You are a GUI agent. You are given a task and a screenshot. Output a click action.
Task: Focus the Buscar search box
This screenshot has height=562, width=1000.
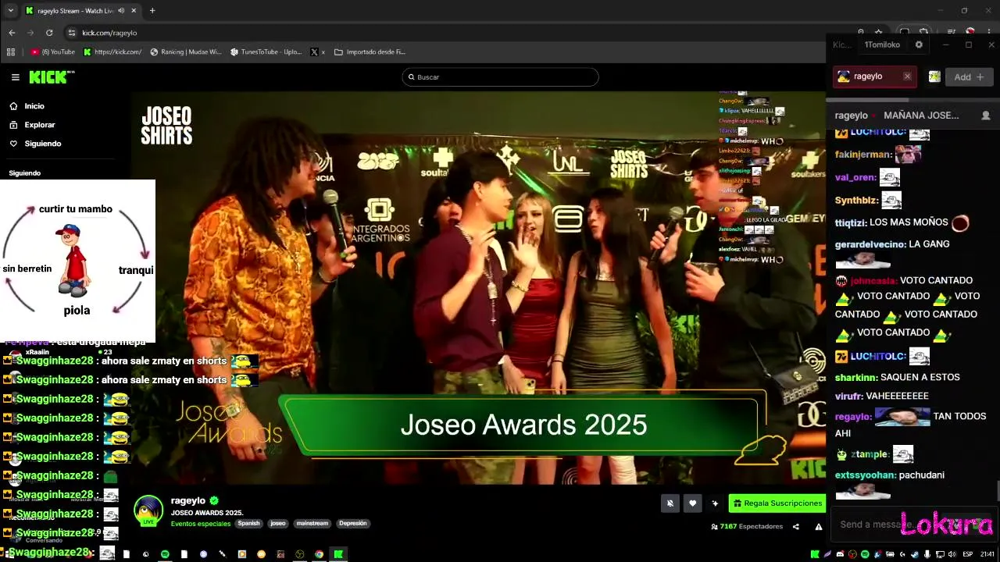[x=500, y=77]
